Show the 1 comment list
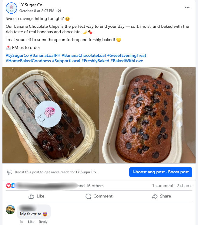 coord(163,185)
